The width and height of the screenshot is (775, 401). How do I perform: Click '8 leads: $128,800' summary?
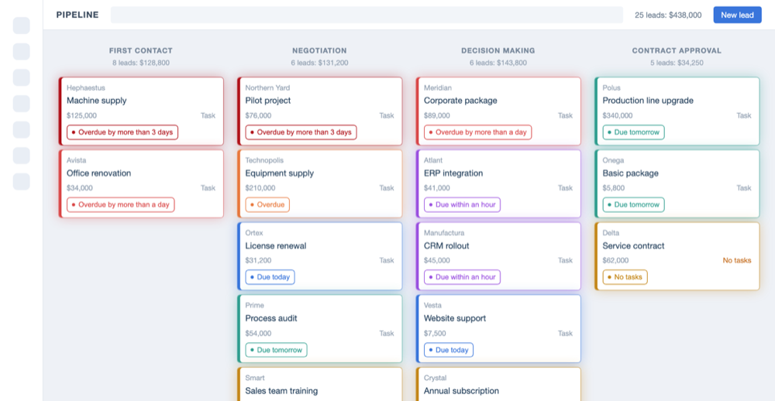141,63
